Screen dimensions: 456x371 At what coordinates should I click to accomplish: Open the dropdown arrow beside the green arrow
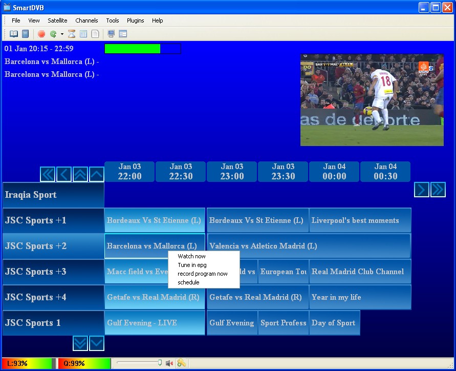coord(62,34)
